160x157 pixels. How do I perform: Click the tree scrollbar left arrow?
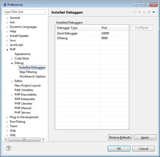6,139
